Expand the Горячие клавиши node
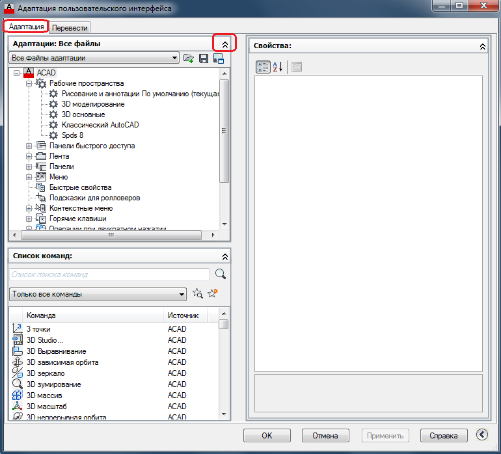 [29, 219]
